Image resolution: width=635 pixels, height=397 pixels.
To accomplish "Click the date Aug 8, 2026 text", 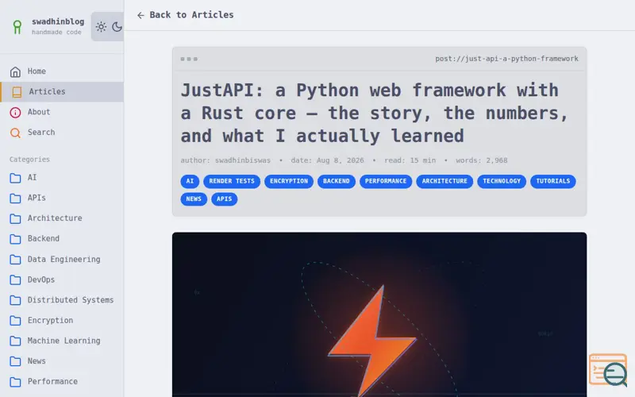I will 327,160.
